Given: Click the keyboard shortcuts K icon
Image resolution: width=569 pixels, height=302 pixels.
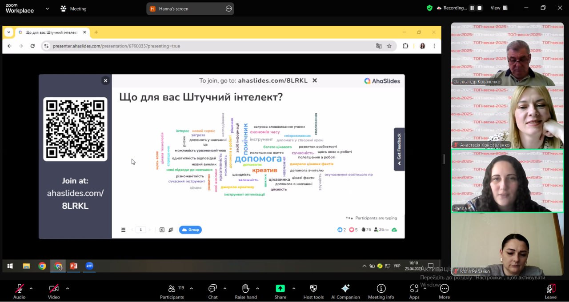Looking at the screenshot, I should coord(162,230).
